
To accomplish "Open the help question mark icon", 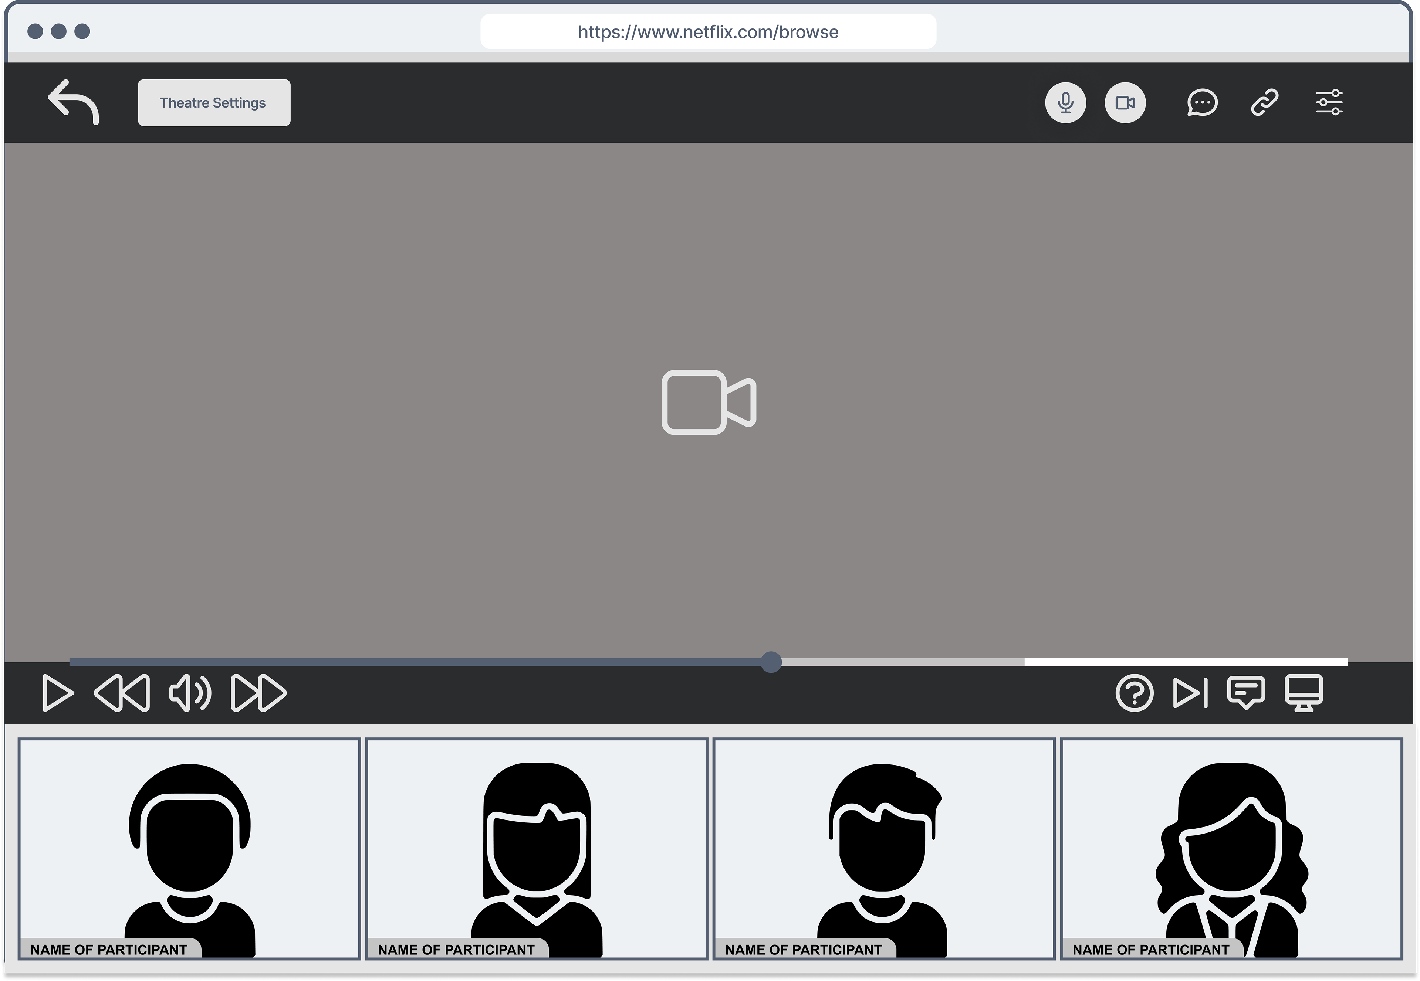I will click(1134, 693).
